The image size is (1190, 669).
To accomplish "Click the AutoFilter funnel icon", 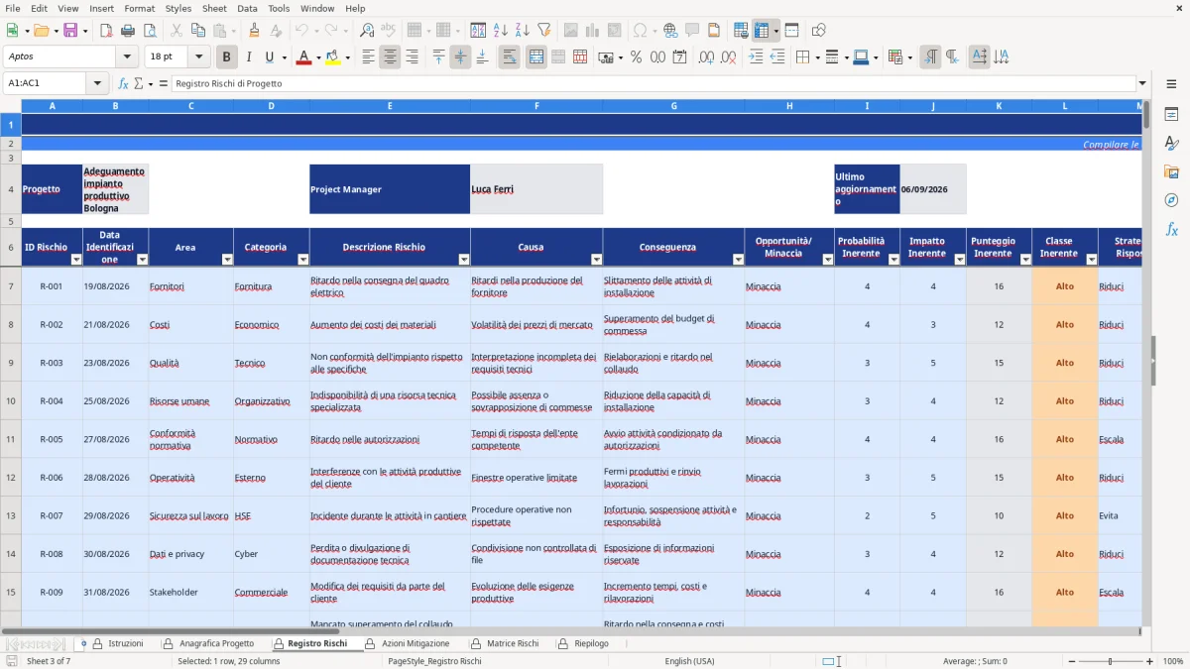I will [543, 31].
